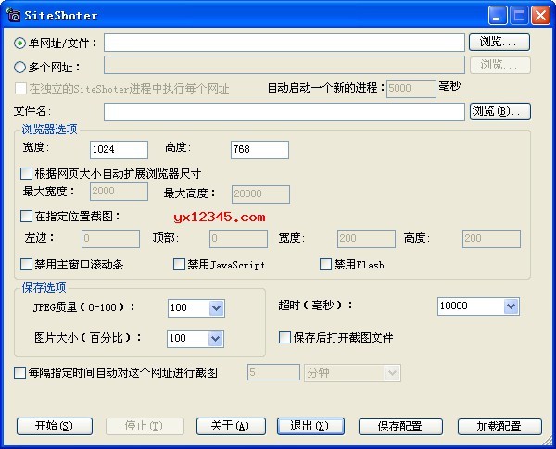Click the browser 宽度 field showing 1024

click(119, 150)
